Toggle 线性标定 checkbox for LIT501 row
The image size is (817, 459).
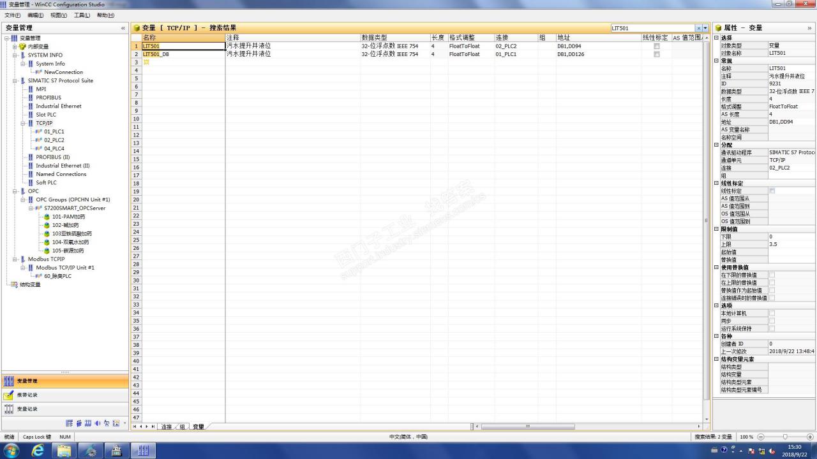(656, 47)
